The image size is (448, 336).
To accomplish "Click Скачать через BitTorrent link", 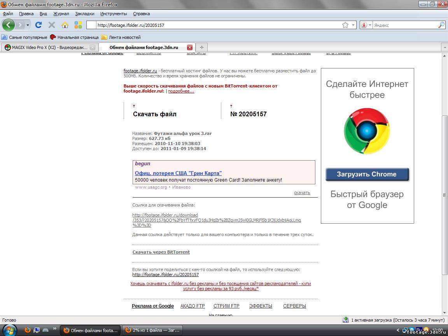I will pyautogui.click(x=161, y=252).
